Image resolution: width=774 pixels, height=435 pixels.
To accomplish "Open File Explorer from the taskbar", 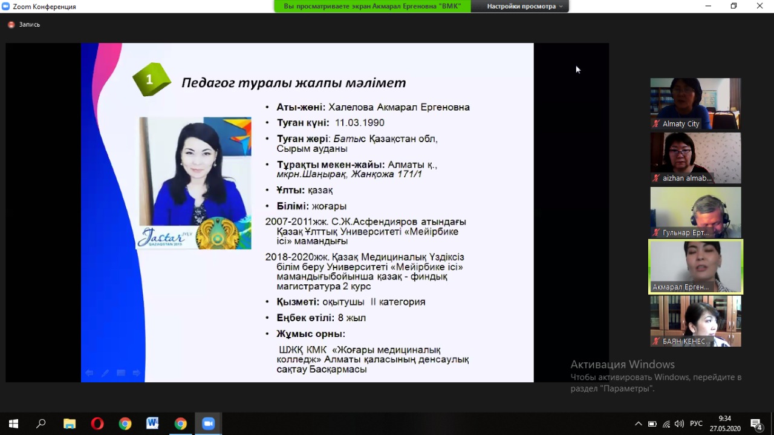I will (70, 424).
